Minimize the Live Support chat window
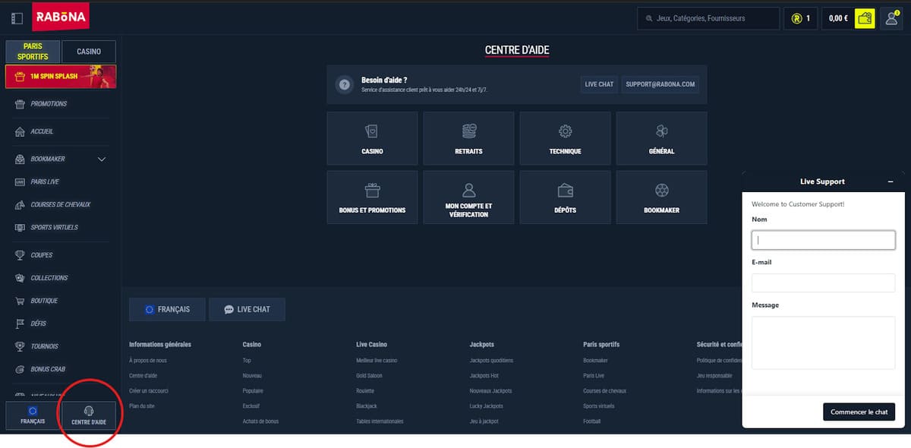The height and width of the screenshot is (448, 911). click(x=891, y=182)
